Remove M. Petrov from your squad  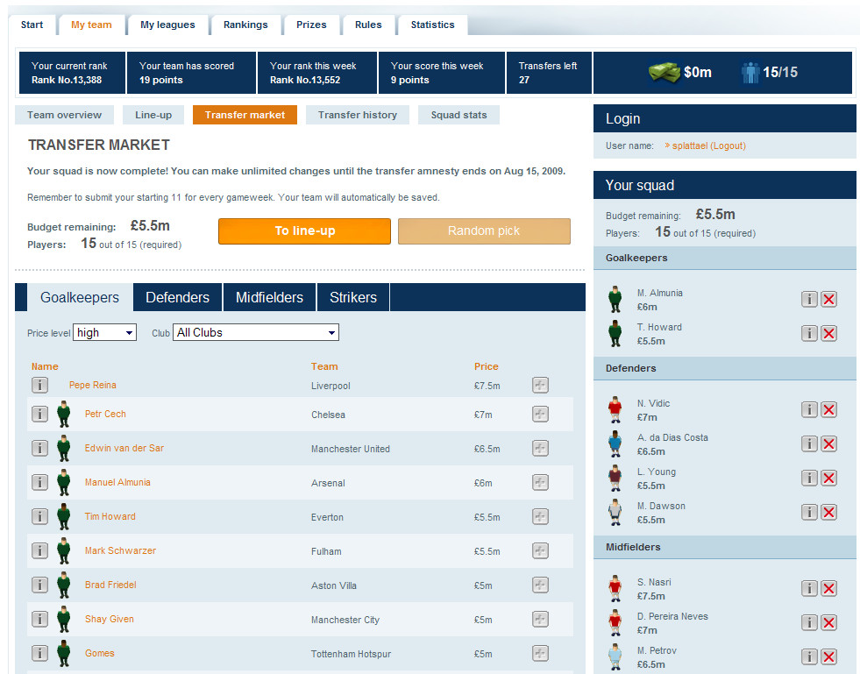[x=828, y=656]
